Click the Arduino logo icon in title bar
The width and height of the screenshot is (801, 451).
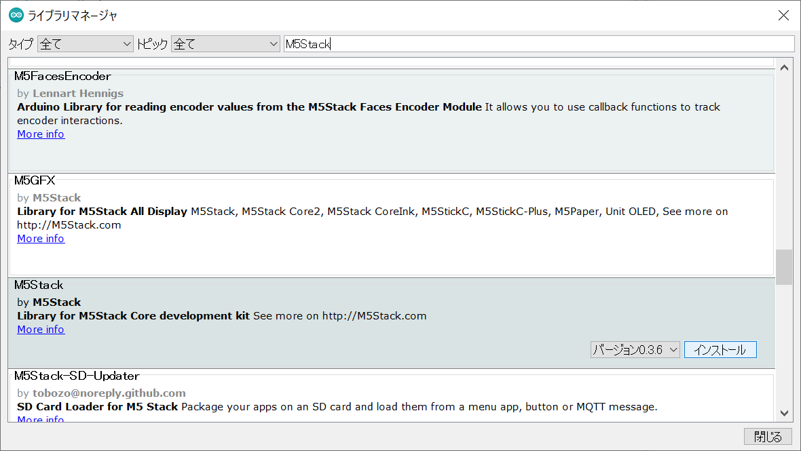point(16,16)
